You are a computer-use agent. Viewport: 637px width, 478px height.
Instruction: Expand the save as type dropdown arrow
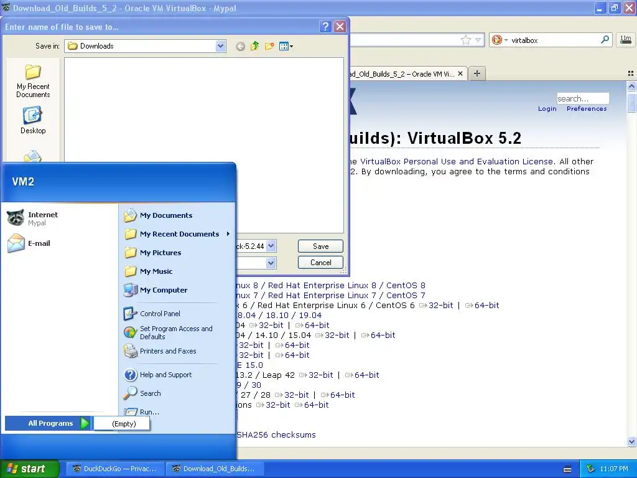tap(271, 263)
